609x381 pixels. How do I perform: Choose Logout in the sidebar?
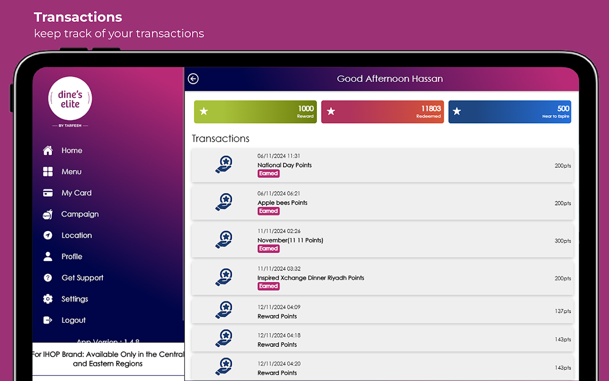74,320
